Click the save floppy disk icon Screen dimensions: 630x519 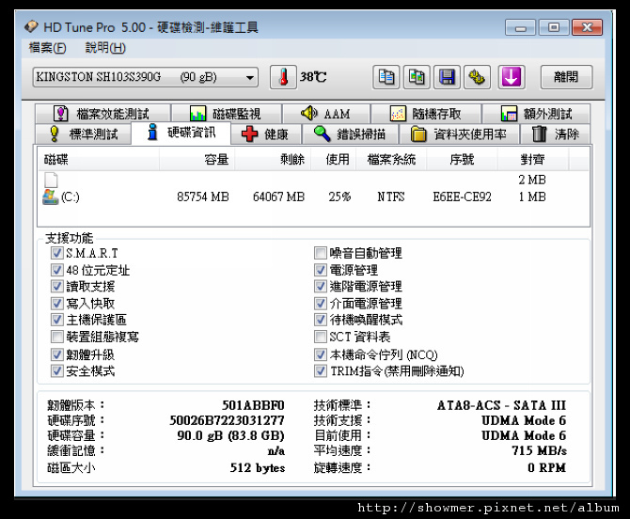tap(447, 77)
